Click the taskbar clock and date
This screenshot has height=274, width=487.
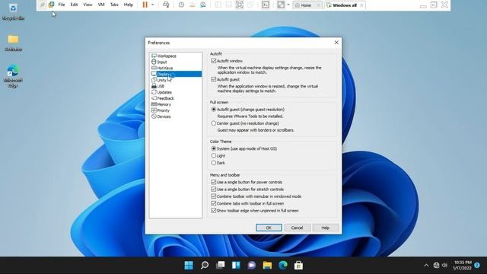[462, 265]
